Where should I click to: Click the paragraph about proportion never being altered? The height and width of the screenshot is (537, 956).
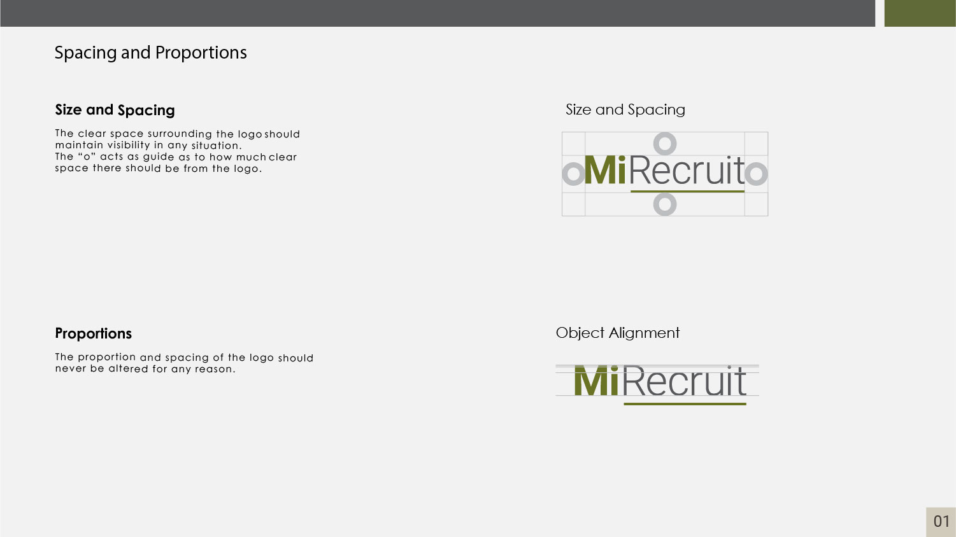[x=183, y=363]
